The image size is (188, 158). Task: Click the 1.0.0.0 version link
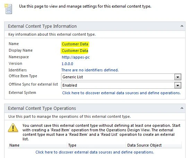click(x=67, y=64)
